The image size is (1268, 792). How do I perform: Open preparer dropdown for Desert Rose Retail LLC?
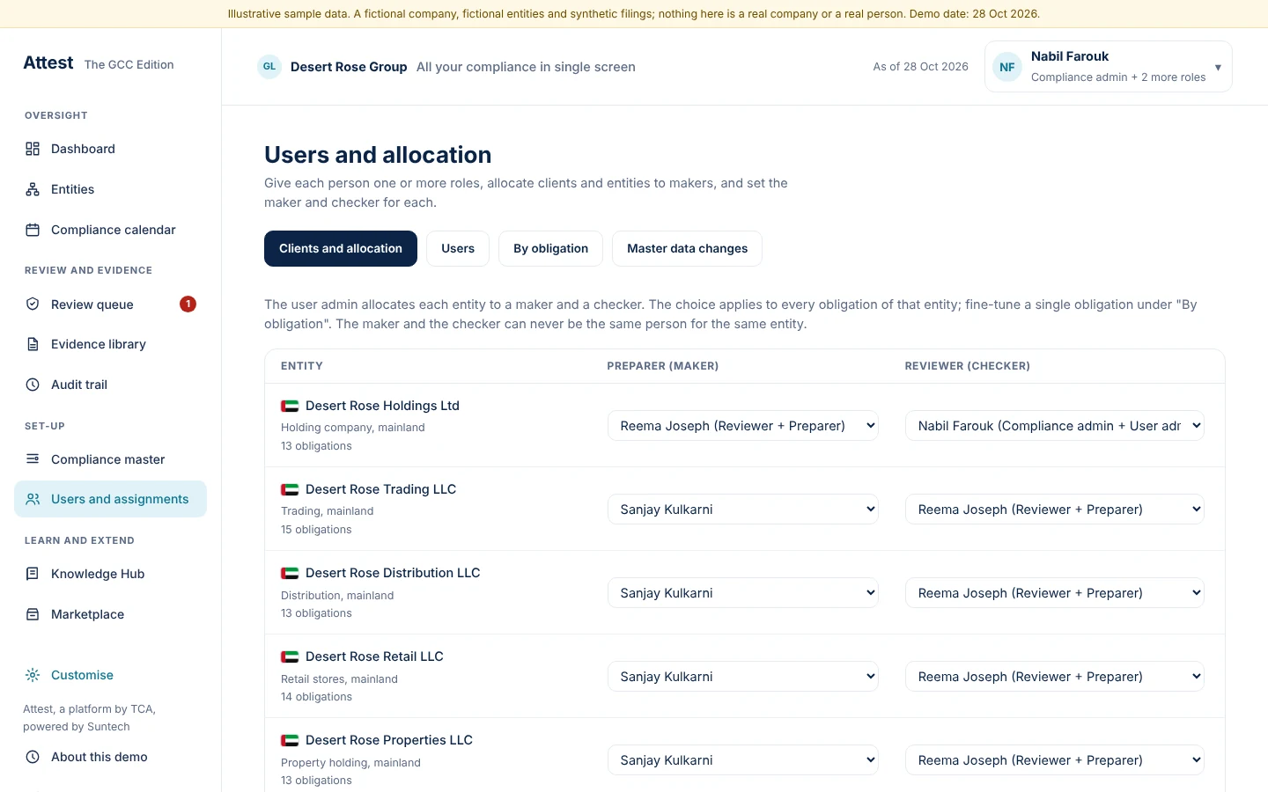coord(743,677)
